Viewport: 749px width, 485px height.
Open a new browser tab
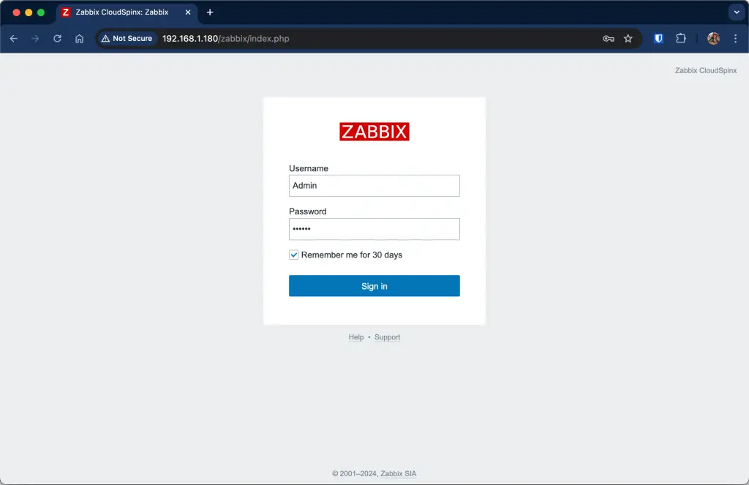pyautogui.click(x=210, y=12)
